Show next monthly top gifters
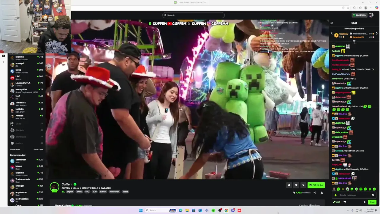380x214 pixels. click(376, 34)
